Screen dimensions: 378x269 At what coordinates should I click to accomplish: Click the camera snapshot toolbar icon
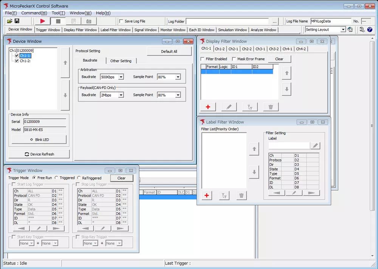88,21
